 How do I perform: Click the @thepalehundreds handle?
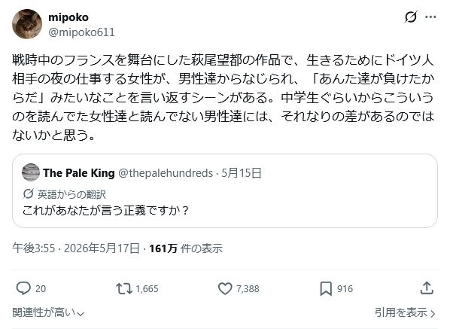[166, 173]
